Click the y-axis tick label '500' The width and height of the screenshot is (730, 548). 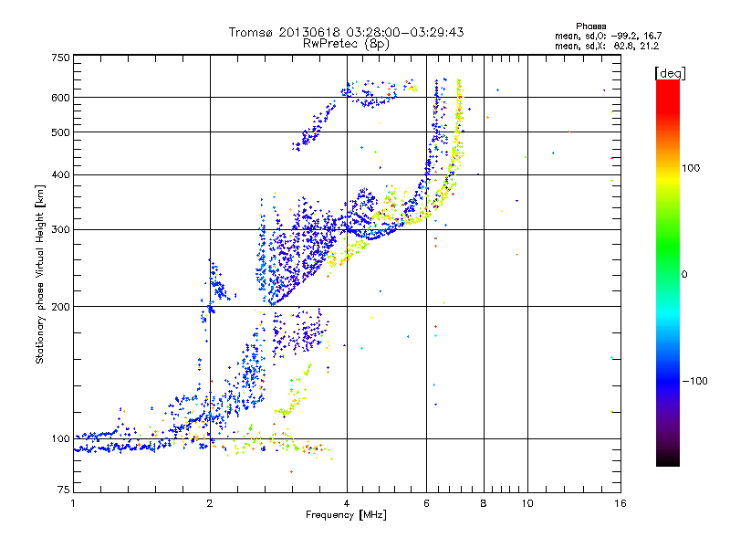(60, 132)
